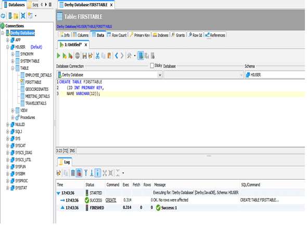Viewport: 307px width, 227px height.
Task: Collapse the HIUSER schema node
Action: point(7,47)
